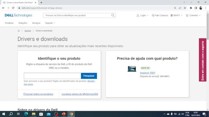Open Procurar todos os produtos

[38, 94]
